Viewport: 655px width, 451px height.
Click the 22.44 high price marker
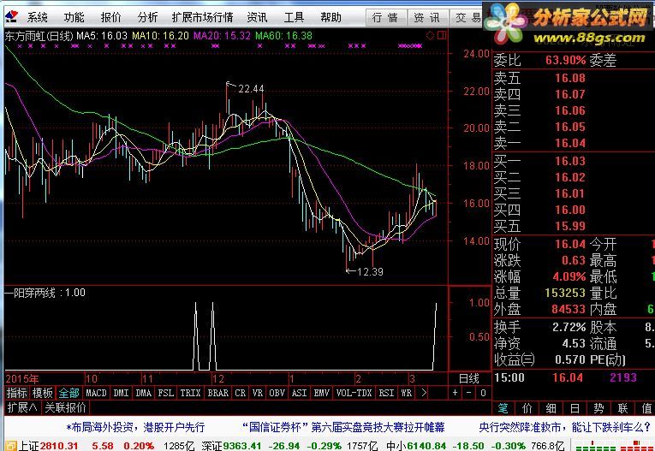pyautogui.click(x=251, y=88)
